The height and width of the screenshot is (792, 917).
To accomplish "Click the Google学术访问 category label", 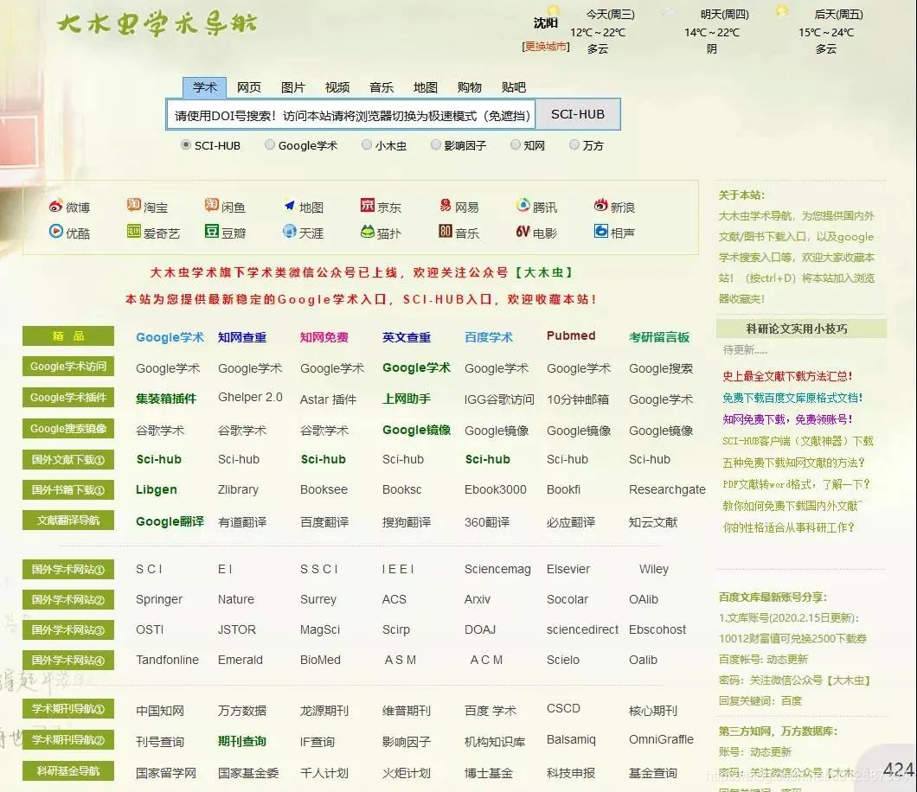I will click(67, 367).
